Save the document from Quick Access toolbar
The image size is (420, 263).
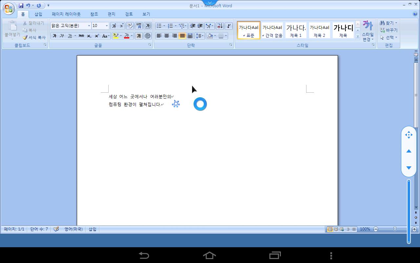21,6
